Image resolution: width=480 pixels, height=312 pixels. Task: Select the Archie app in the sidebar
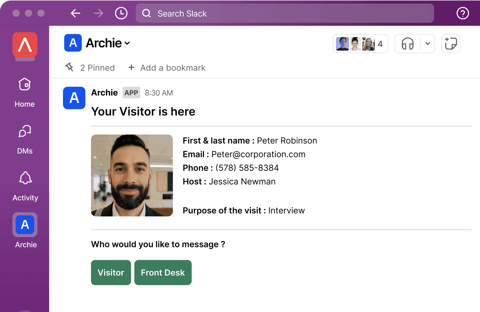pos(25,224)
